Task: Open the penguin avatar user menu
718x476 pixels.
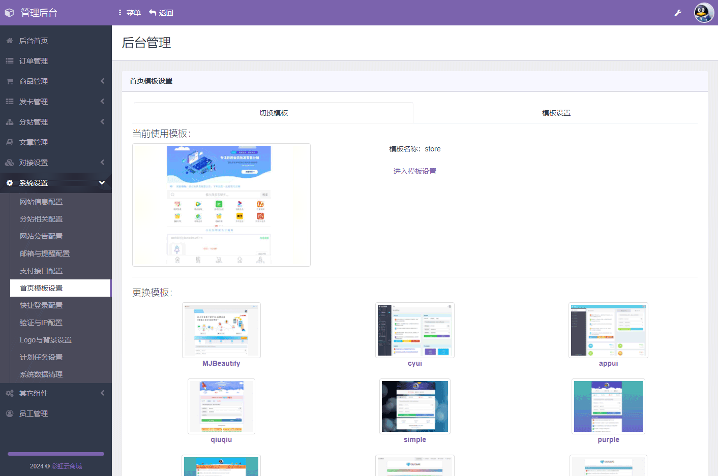Action: coord(704,13)
